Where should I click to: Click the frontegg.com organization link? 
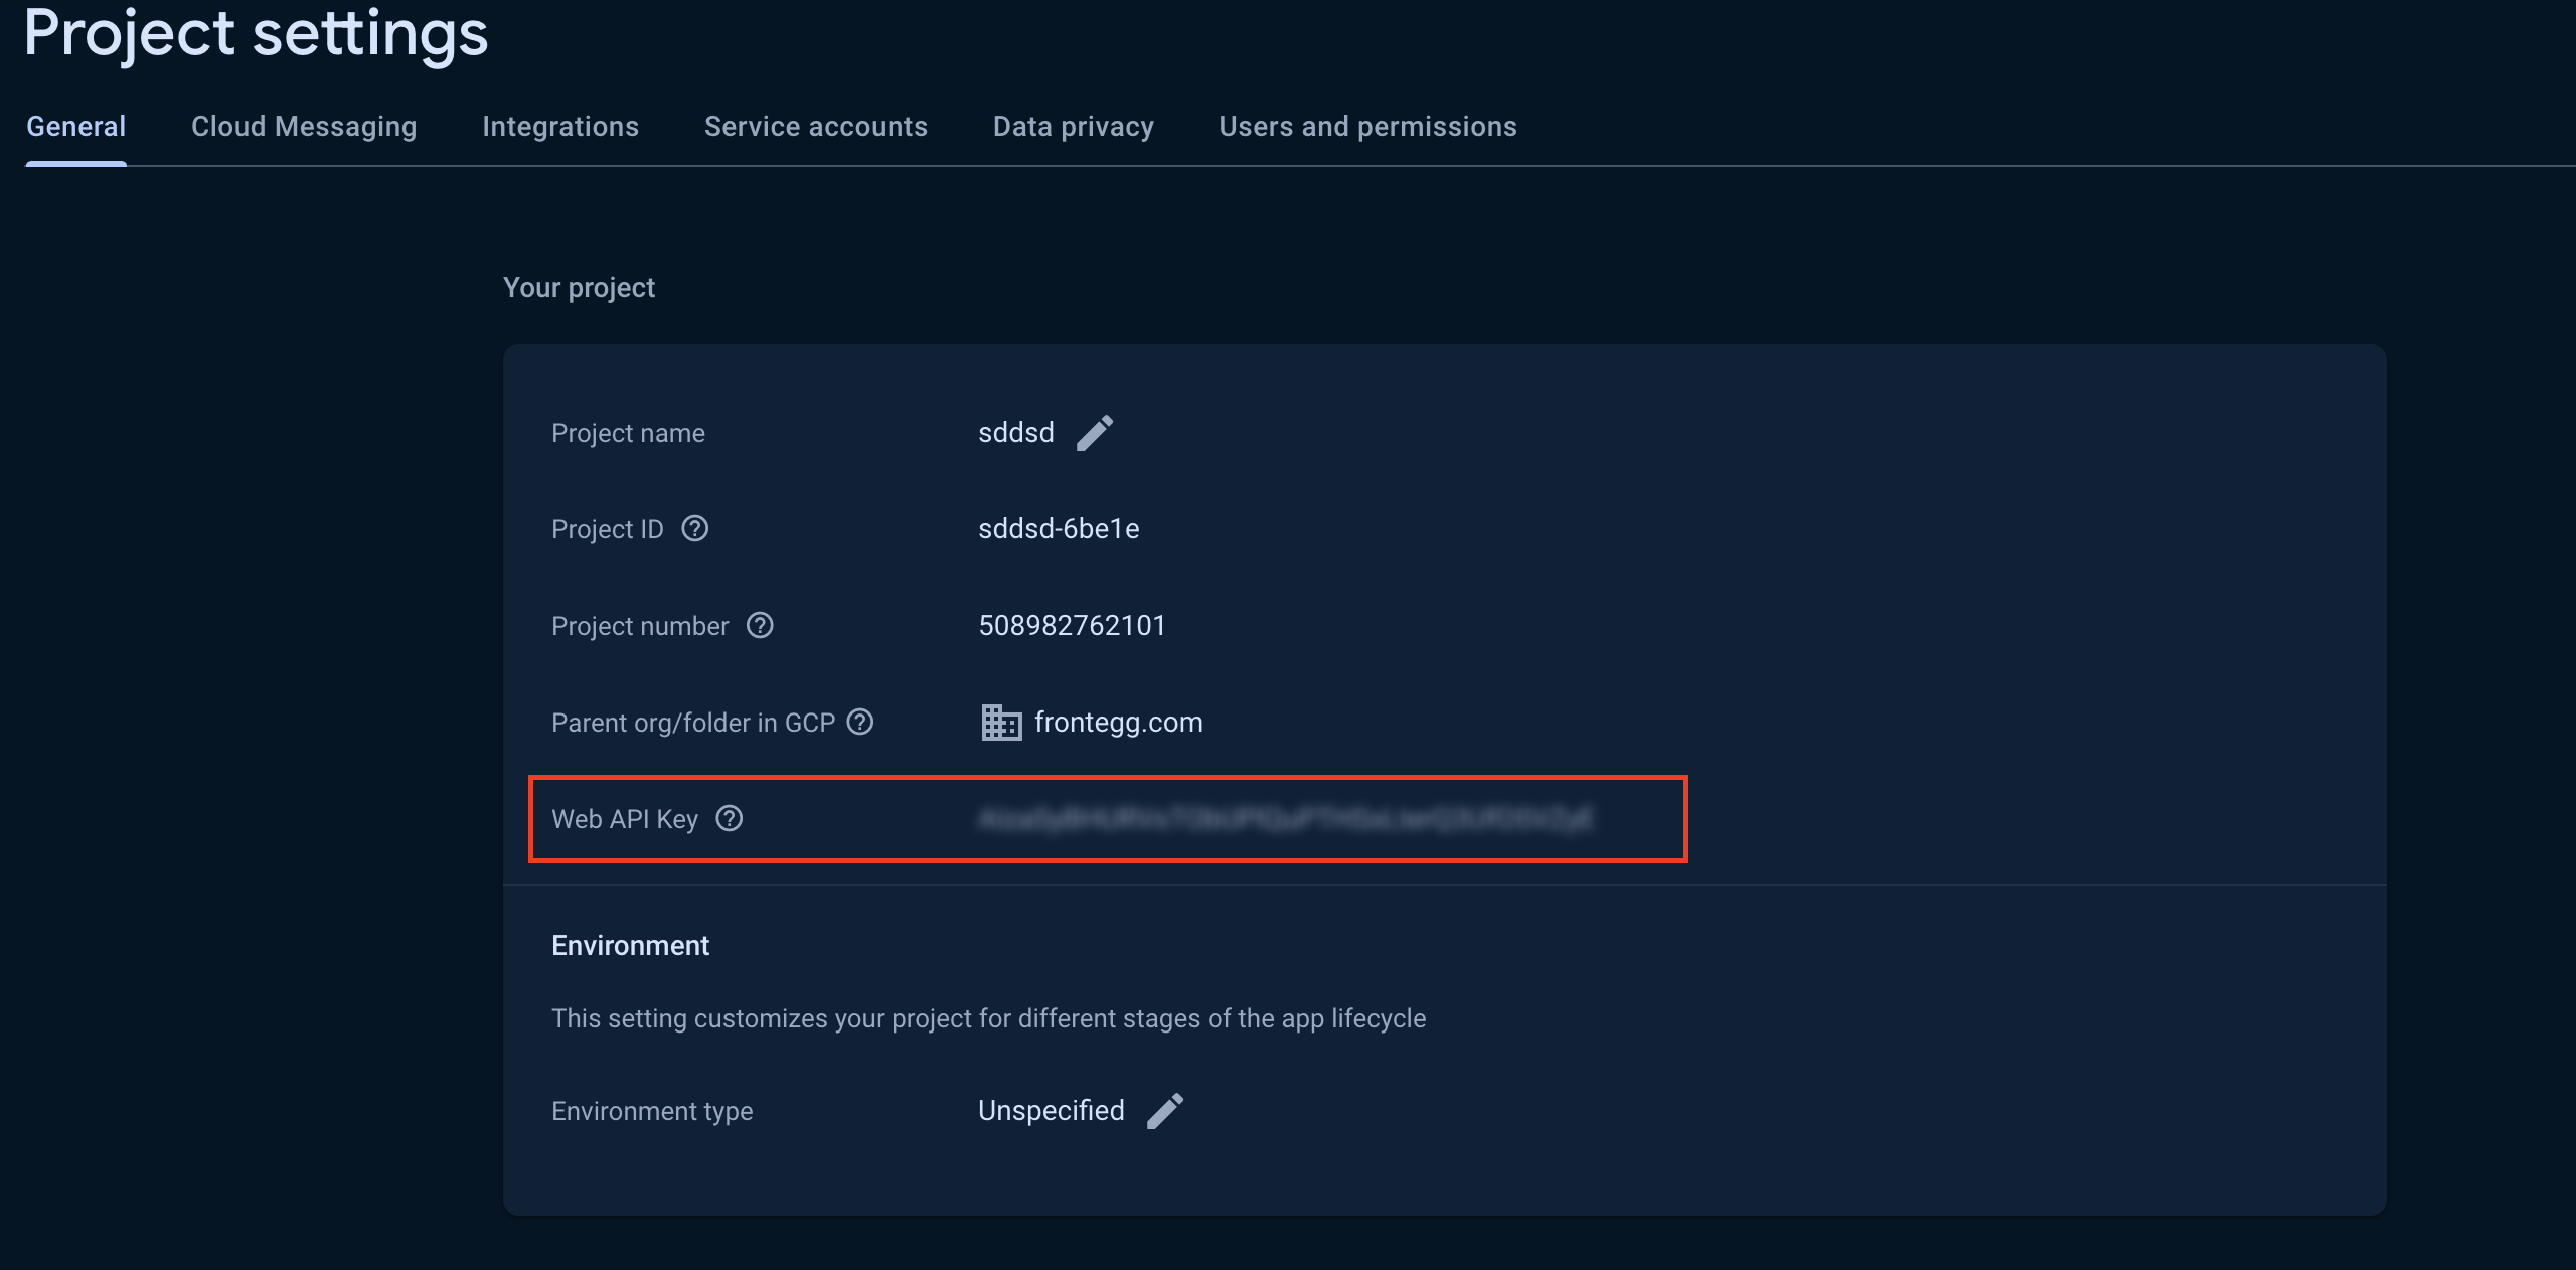[x=1118, y=721]
